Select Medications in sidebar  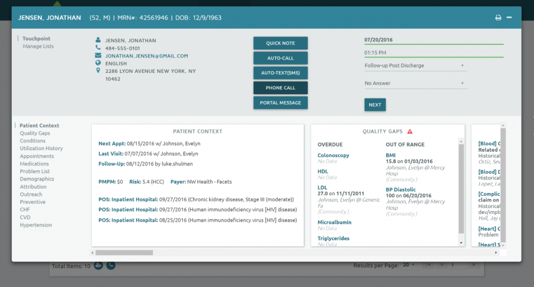coord(34,164)
